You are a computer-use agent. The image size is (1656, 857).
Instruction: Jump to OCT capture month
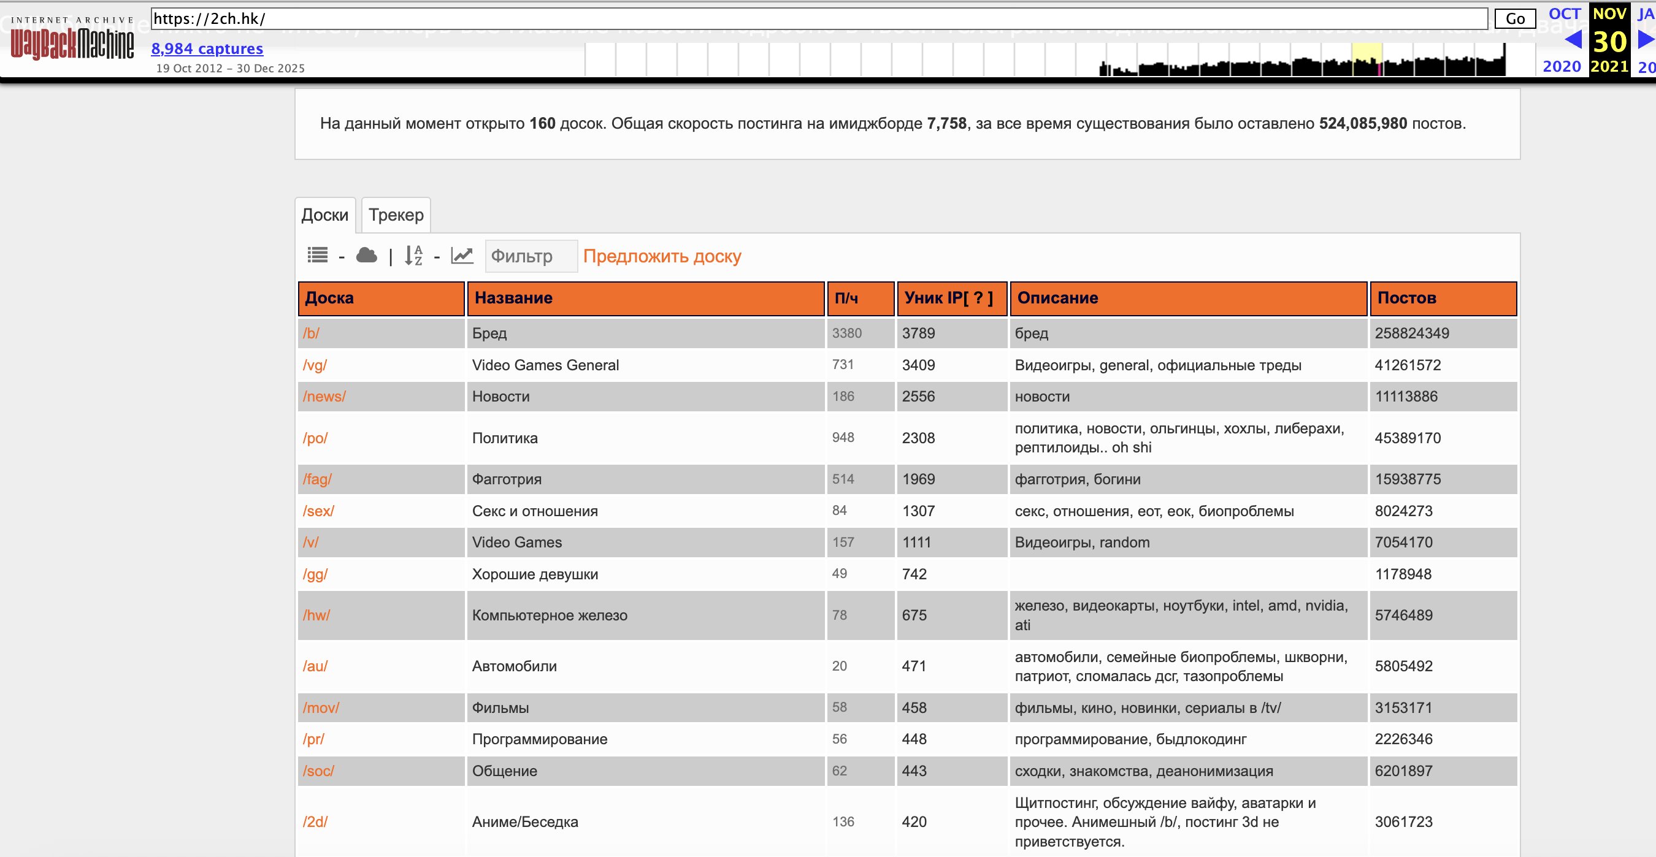1564,13
